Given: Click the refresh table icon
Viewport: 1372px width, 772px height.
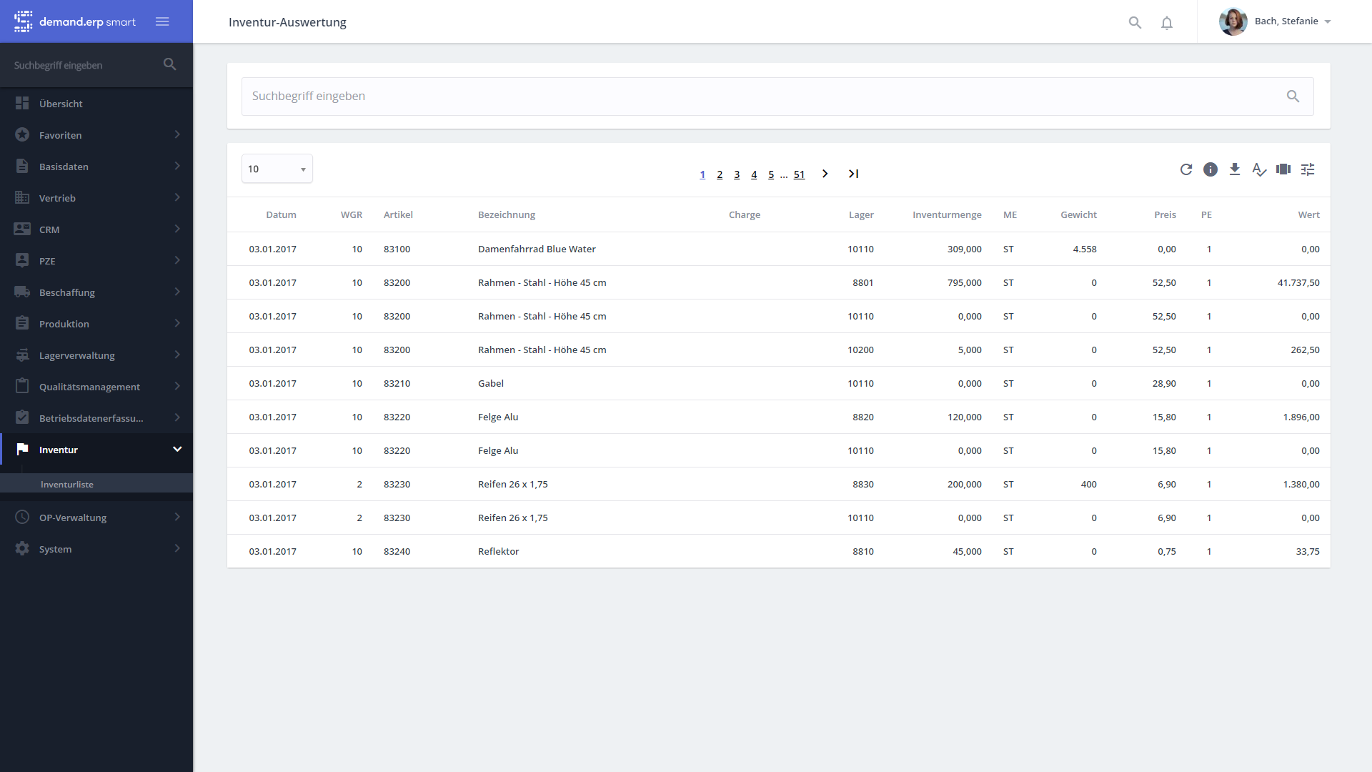Looking at the screenshot, I should click(x=1186, y=169).
